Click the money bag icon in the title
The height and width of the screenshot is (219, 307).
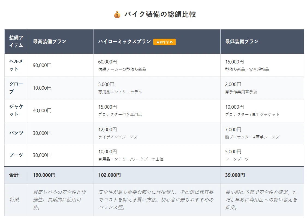click(x=117, y=14)
